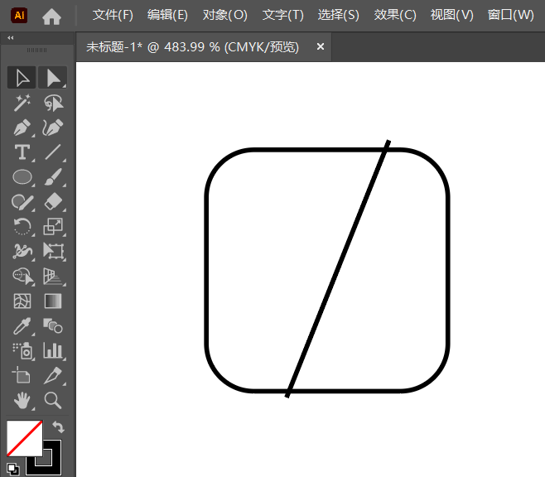The width and height of the screenshot is (545, 477).
Task: Select the Zoom tool
Action: pyautogui.click(x=53, y=400)
